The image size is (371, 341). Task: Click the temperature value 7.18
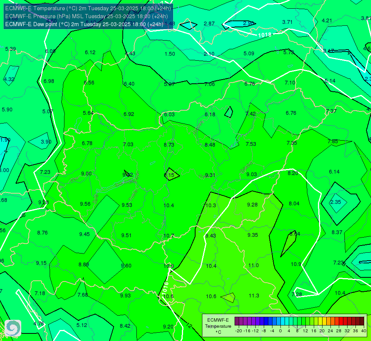40,293
